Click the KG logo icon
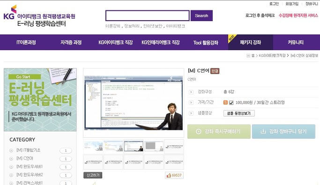The height and width of the screenshot is (185, 320). pos(9,13)
